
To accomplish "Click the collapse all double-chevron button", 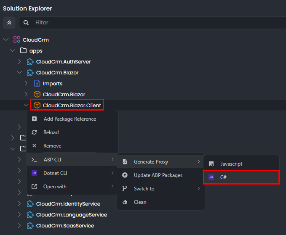I will coord(9,23).
